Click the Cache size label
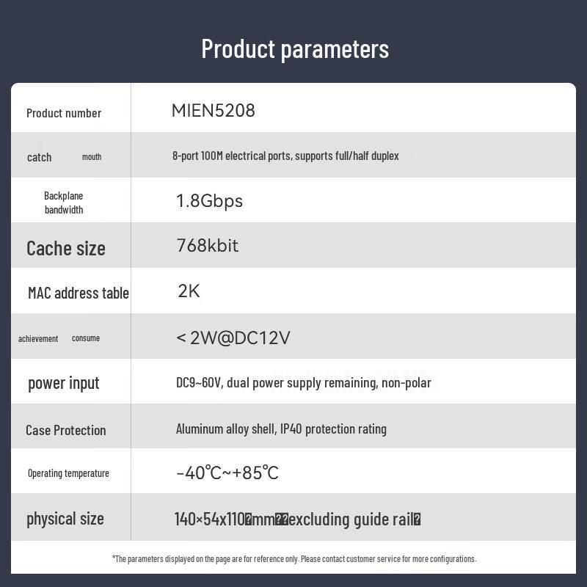The height and width of the screenshot is (587, 587). (66, 248)
